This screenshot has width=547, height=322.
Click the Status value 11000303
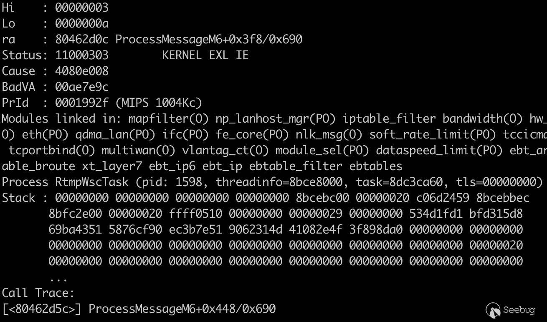click(82, 55)
